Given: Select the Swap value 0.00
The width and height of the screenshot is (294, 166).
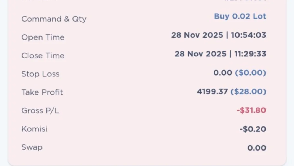Looking at the screenshot, I should (x=257, y=148).
